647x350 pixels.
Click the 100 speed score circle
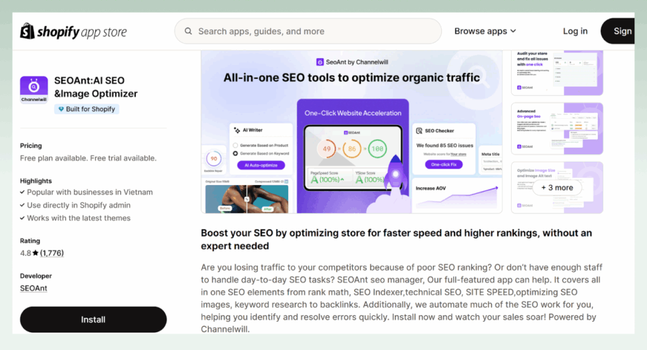(377, 149)
